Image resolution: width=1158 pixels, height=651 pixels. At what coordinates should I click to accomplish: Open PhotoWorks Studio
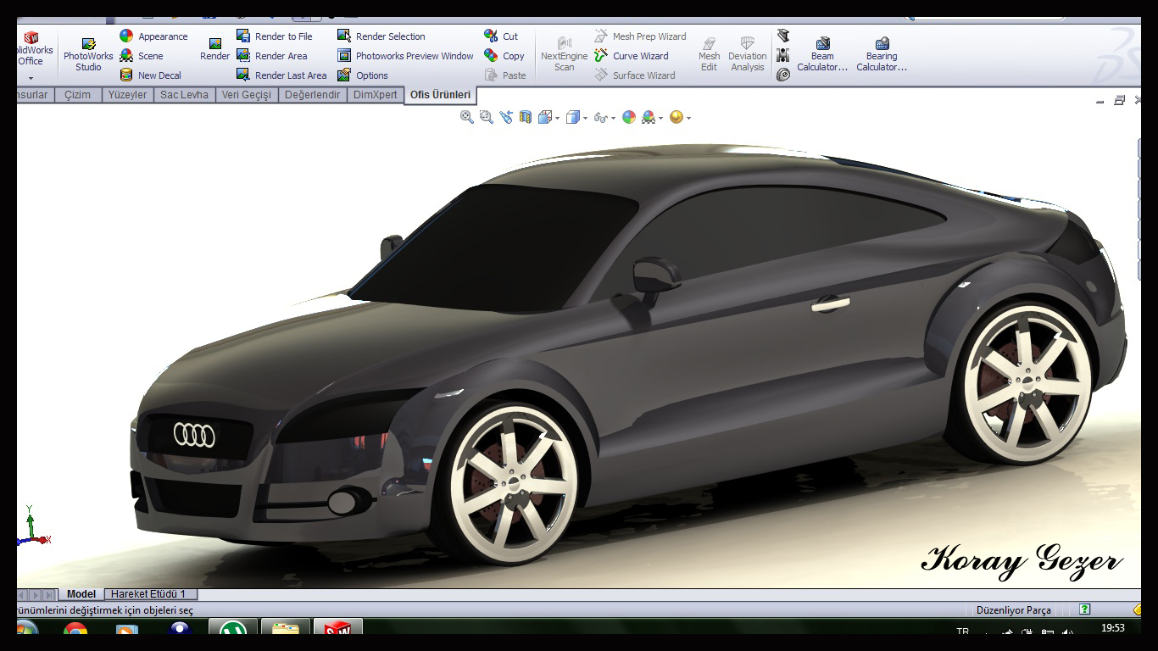click(x=88, y=55)
